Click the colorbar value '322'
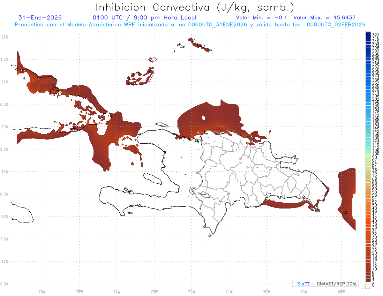Viewport: 383px width, 296px height. click(x=375, y=35)
